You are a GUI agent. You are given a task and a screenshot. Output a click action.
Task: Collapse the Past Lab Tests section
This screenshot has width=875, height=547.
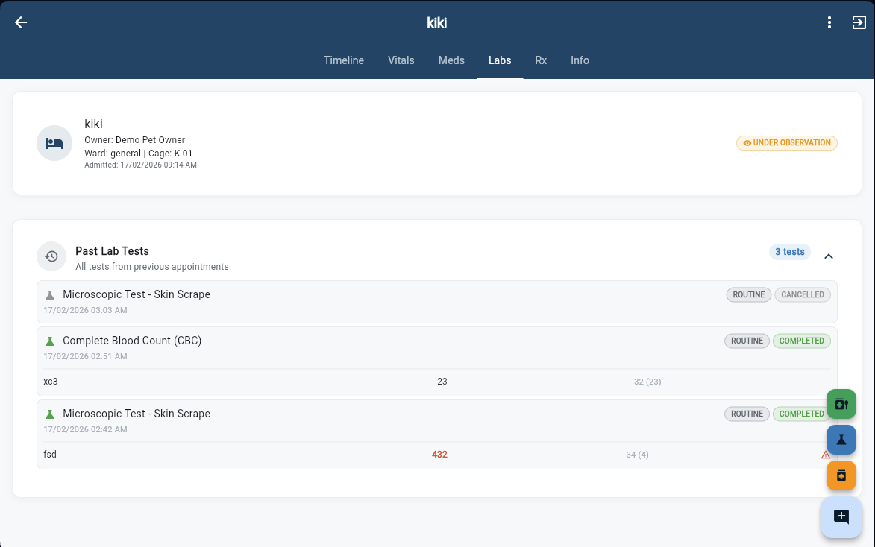(x=829, y=256)
